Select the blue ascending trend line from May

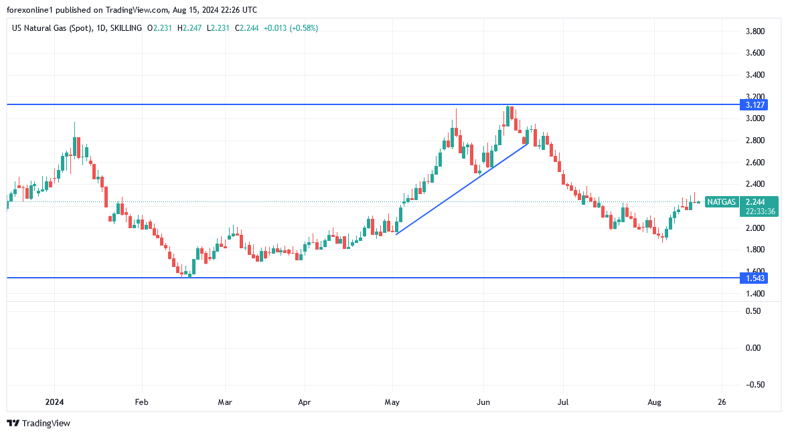coord(462,189)
